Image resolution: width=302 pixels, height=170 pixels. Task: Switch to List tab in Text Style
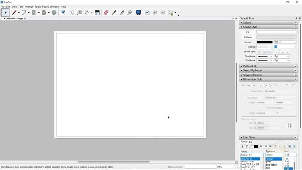251,142
